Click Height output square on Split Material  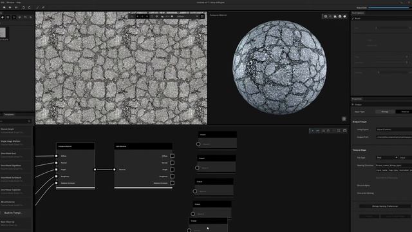coord(172,169)
